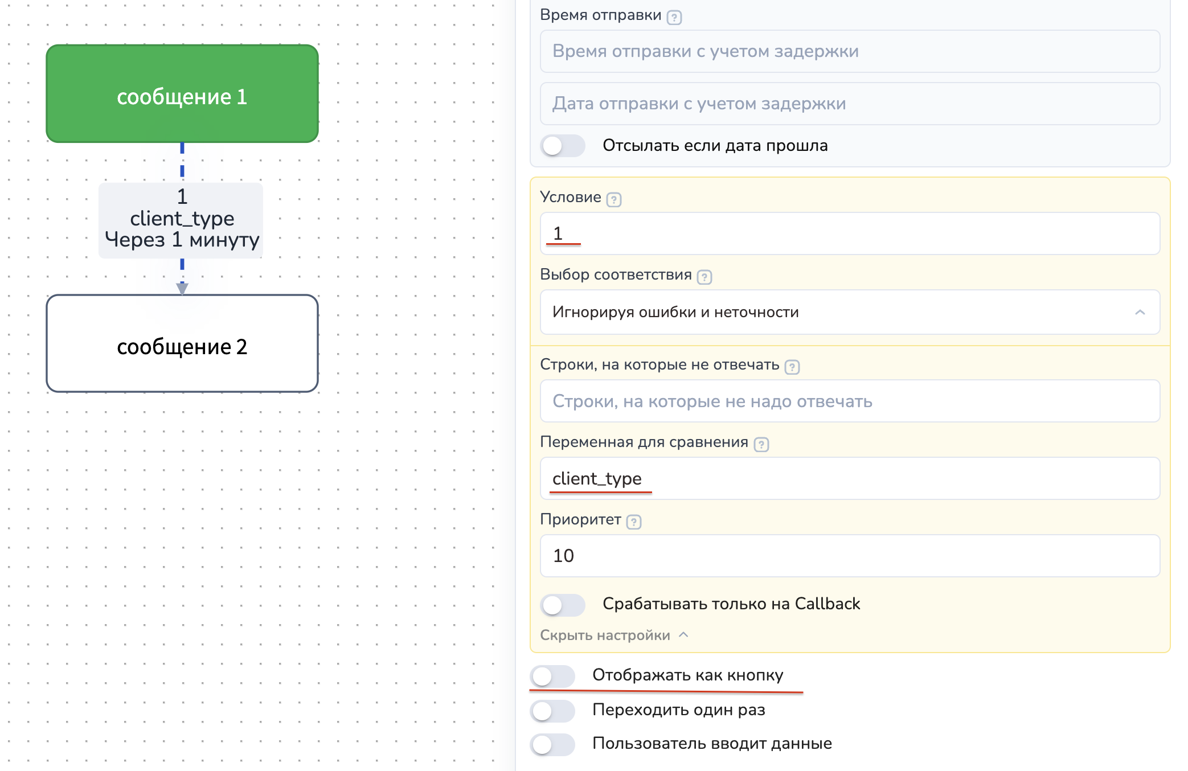Click help icon next to Время отправки
Viewport: 1188px width, 771px height.
click(x=674, y=18)
